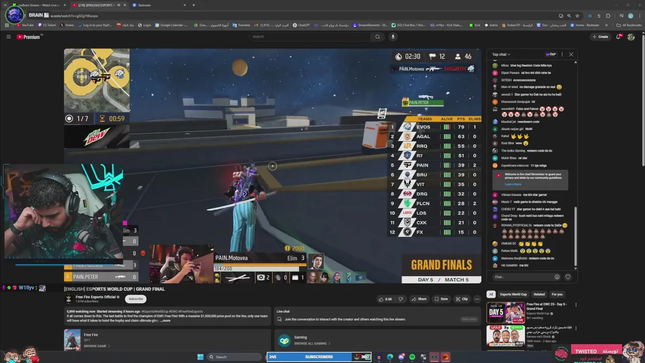Open Windows Start menu
This screenshot has height=363, width=645.
[x=201, y=357]
